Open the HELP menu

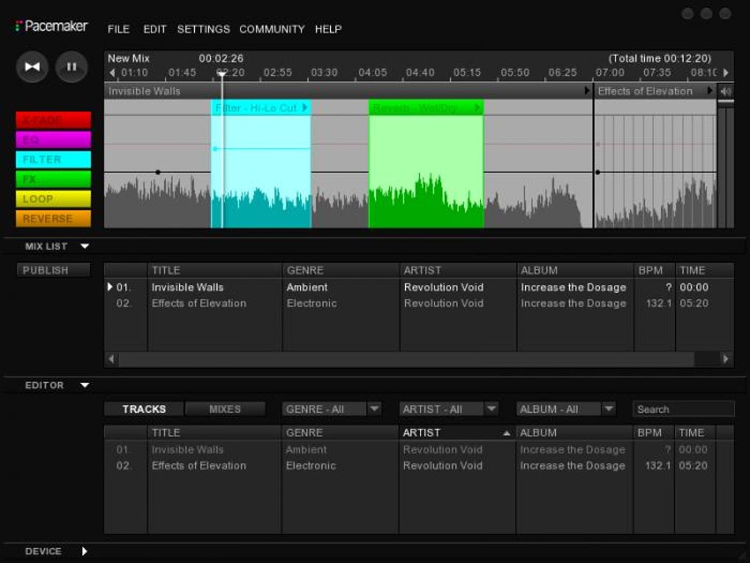pyautogui.click(x=328, y=29)
